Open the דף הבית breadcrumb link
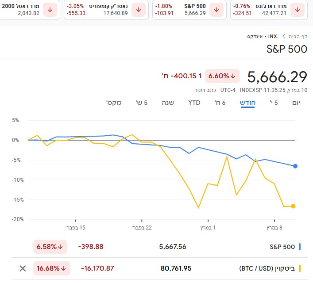 pyautogui.click(x=298, y=36)
